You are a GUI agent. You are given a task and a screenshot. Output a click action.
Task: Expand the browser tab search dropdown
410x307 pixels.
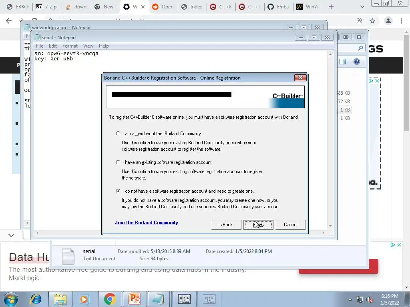pyautogui.click(x=362, y=7)
